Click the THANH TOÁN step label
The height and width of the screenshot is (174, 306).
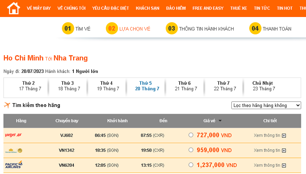tap(277, 29)
